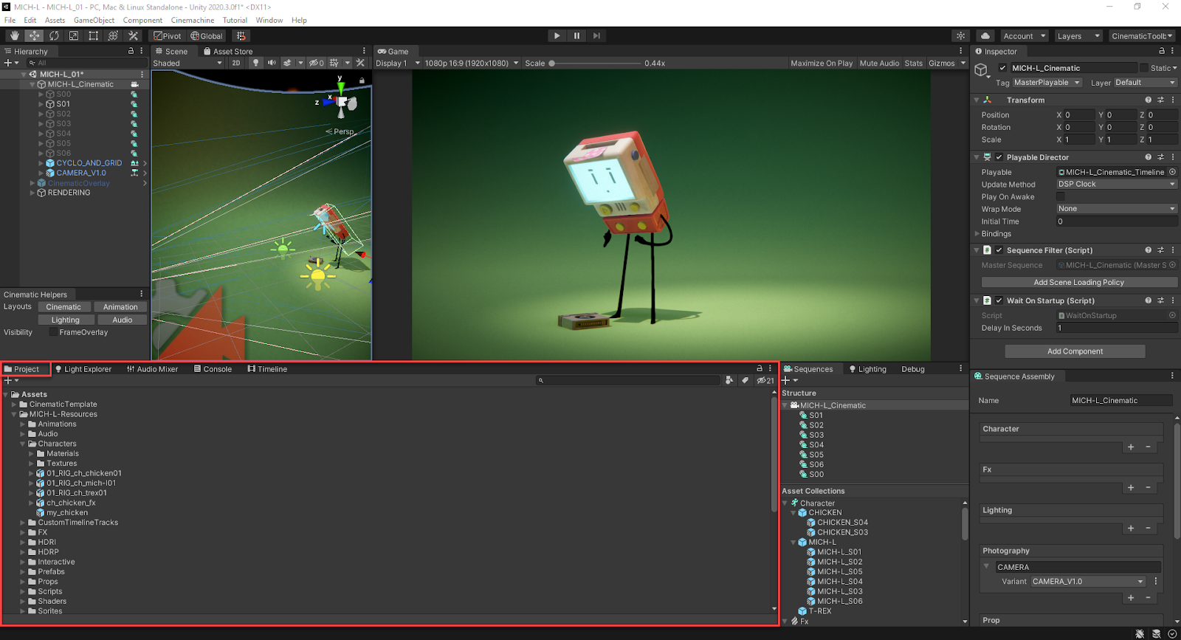Click the Add Component button
The height and width of the screenshot is (640, 1181).
(1075, 351)
